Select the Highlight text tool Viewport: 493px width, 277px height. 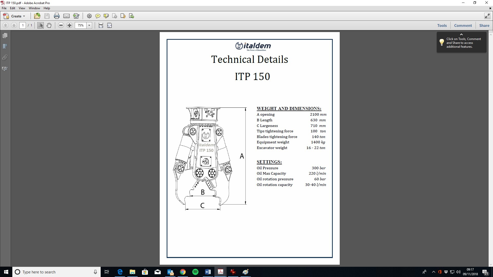click(106, 16)
